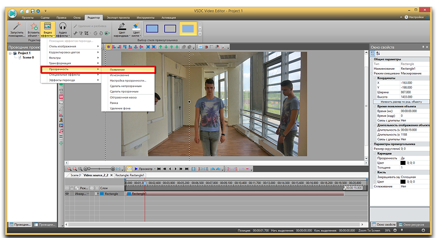Viewport: 437px width, 238px height.
Task: Click the text tool T icon on left toolbar
Action: pos(61,91)
